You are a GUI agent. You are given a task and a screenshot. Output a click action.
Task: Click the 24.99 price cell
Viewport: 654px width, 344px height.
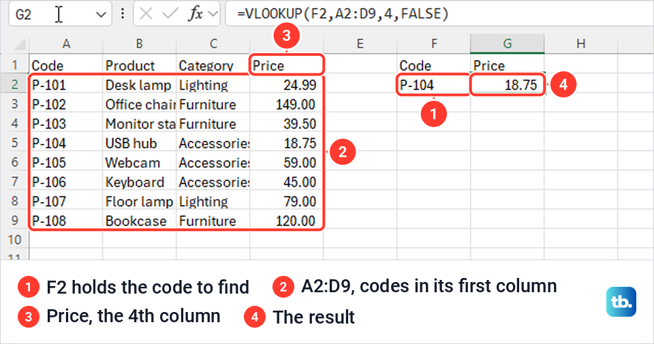[x=287, y=84]
